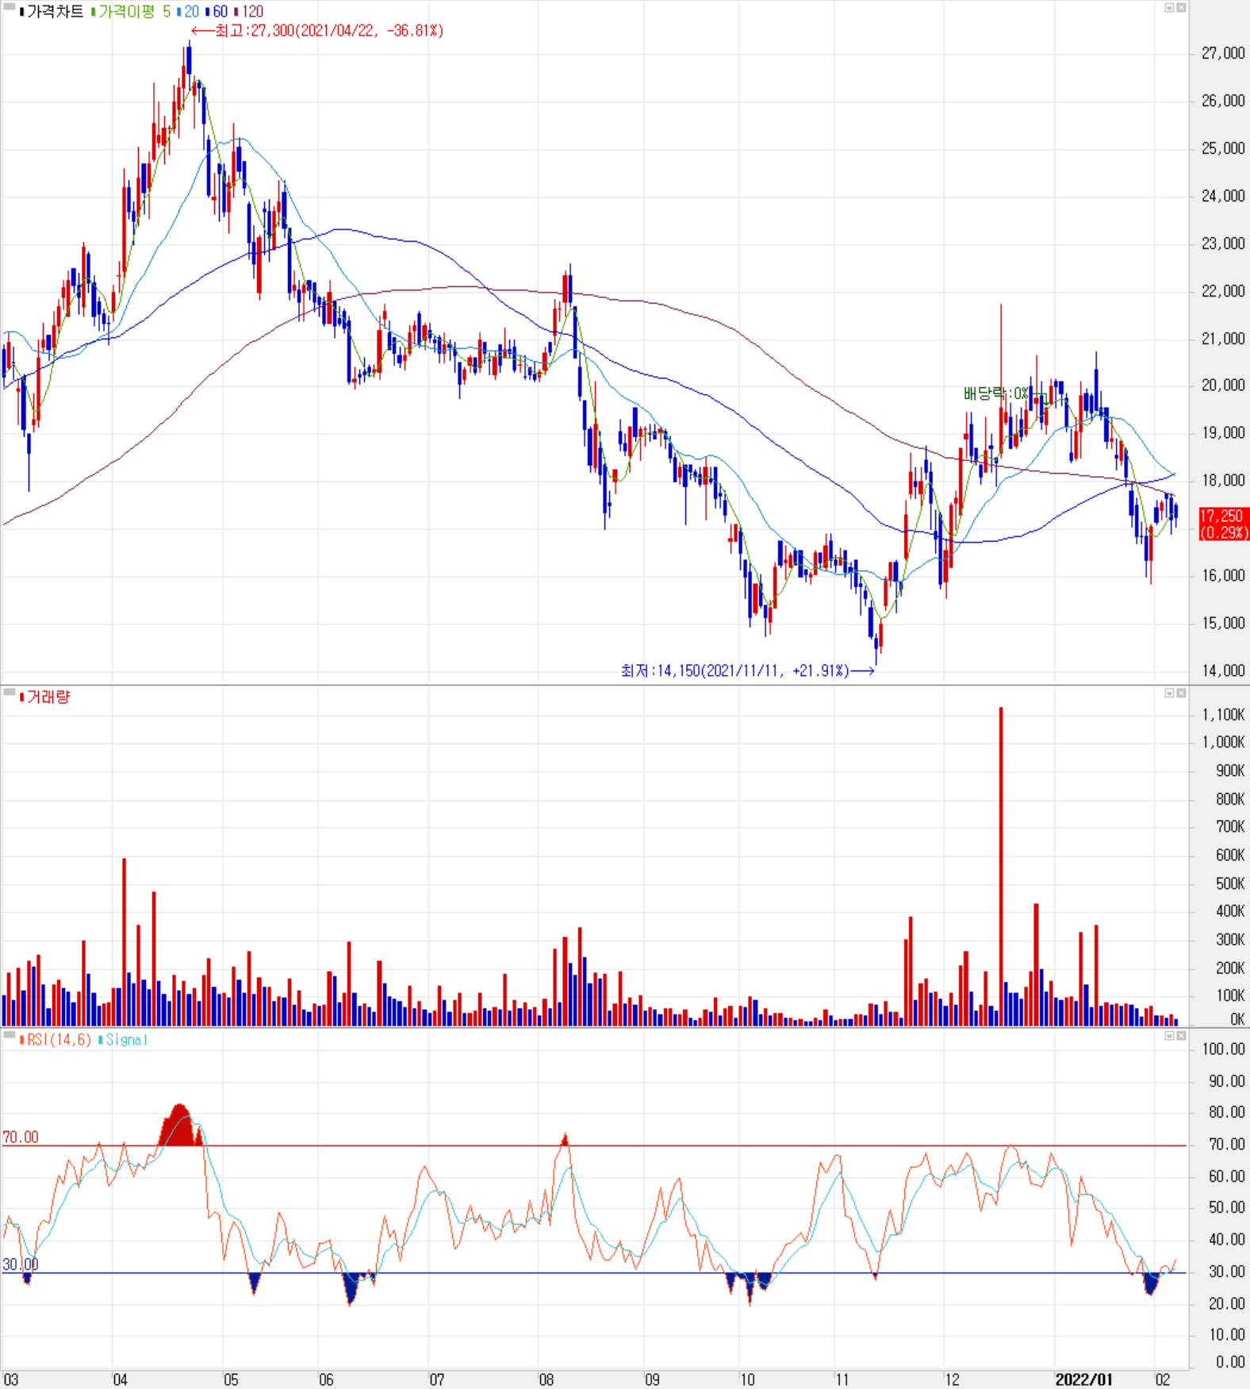Close the price chart panel
1250x1389 pixels.
[1181, 7]
